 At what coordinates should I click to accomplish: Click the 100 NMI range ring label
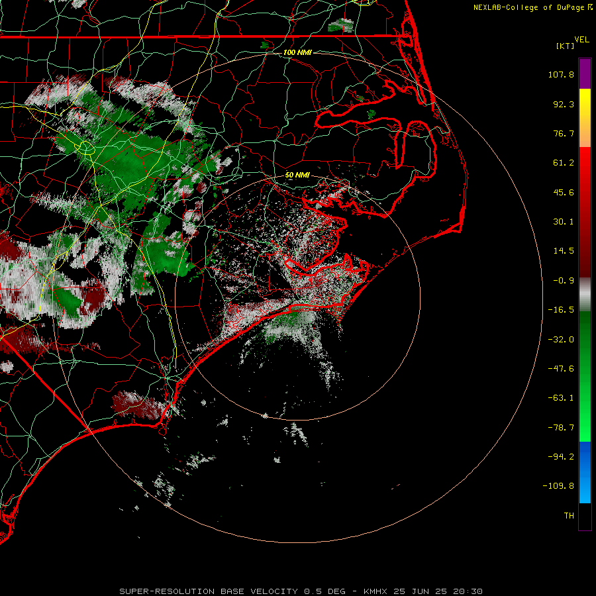(297, 52)
